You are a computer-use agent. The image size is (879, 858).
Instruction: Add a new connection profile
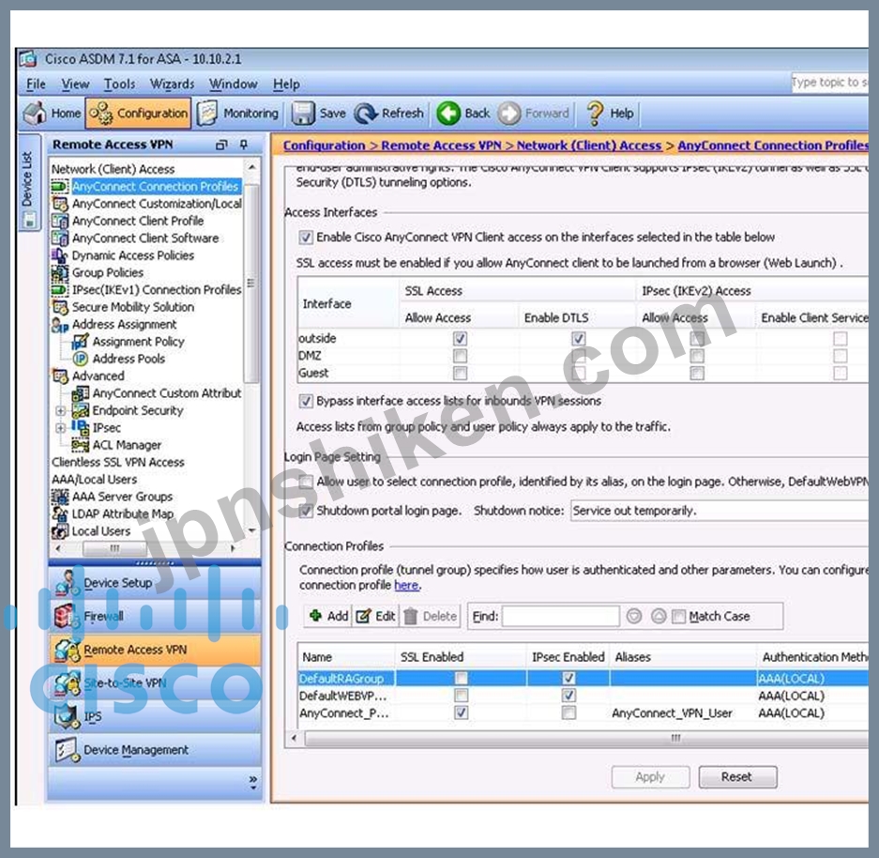328,617
